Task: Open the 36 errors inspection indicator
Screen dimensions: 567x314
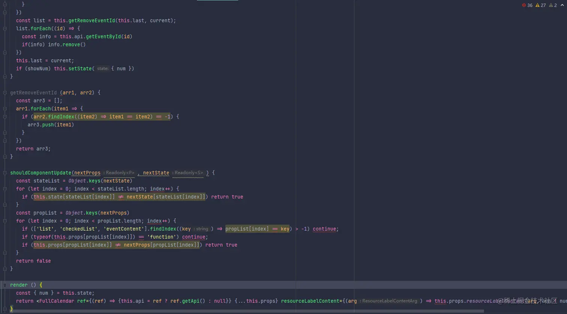Action: point(527,5)
